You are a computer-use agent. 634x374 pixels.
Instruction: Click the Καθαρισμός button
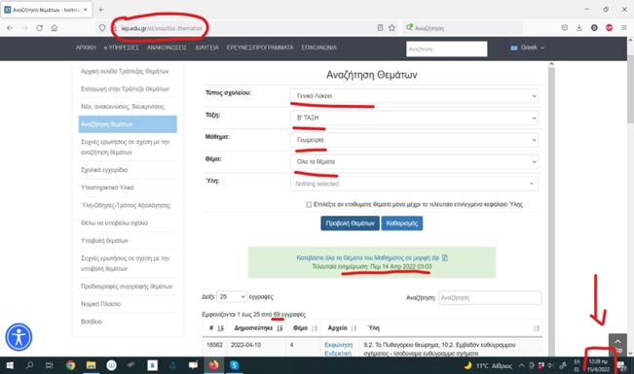402,223
